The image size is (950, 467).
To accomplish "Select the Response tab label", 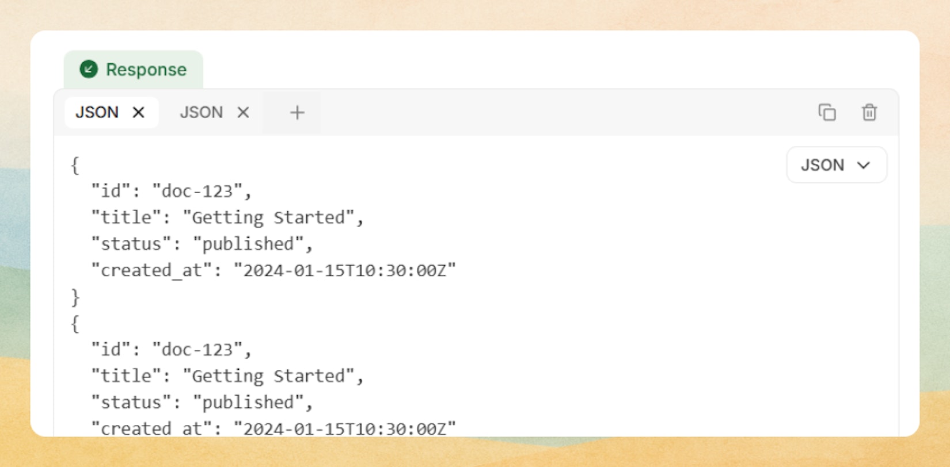I will point(146,70).
